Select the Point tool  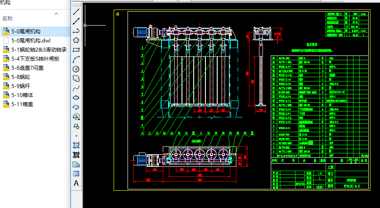[x=76, y=136]
